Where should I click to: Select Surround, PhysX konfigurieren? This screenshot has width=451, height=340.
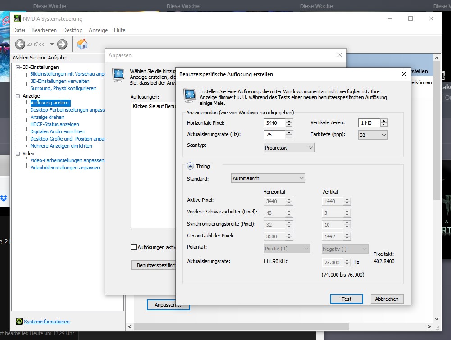[x=63, y=88]
